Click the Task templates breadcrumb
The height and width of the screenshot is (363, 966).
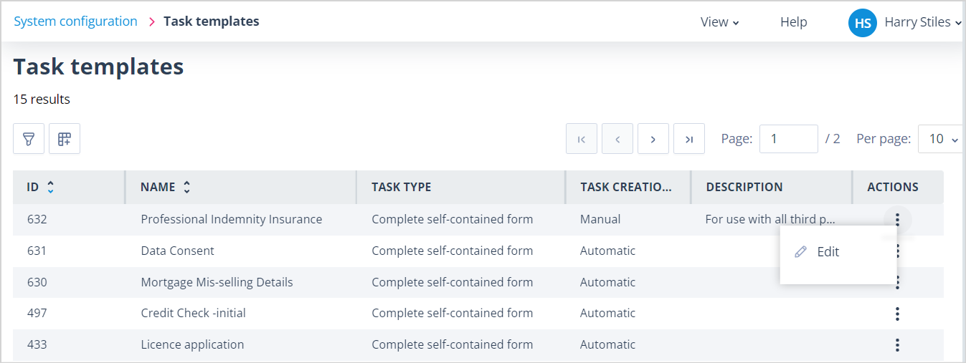[x=212, y=21]
